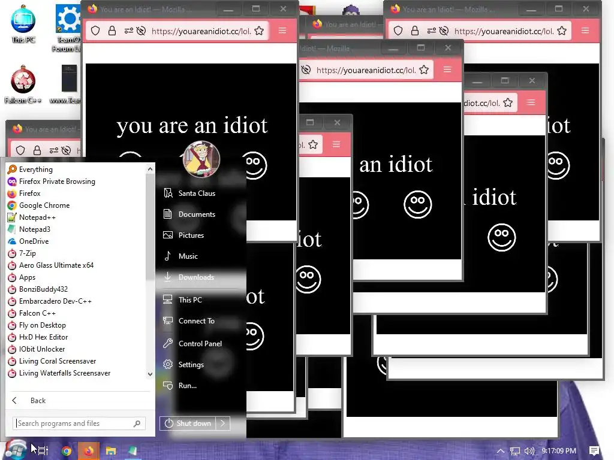The image size is (614, 460).
Task: Click the shield icon in top-left Firefox window
Action: tap(95, 31)
